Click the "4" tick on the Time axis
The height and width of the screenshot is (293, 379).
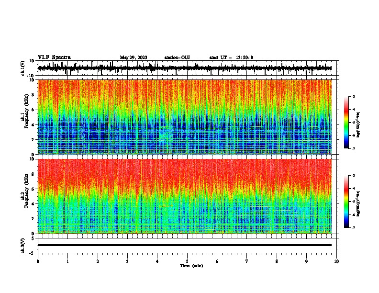(x=157, y=261)
